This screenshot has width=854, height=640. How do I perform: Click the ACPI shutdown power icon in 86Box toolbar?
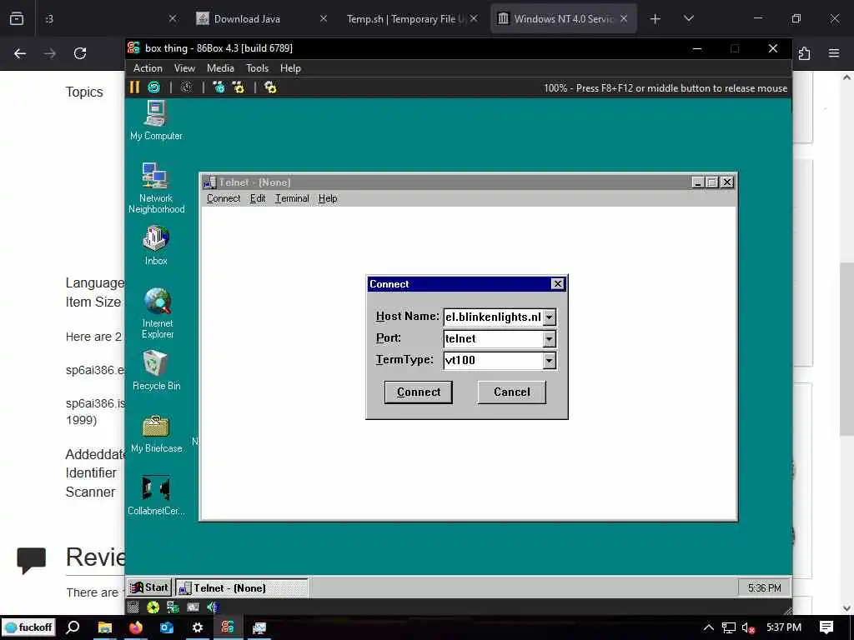[x=186, y=87]
